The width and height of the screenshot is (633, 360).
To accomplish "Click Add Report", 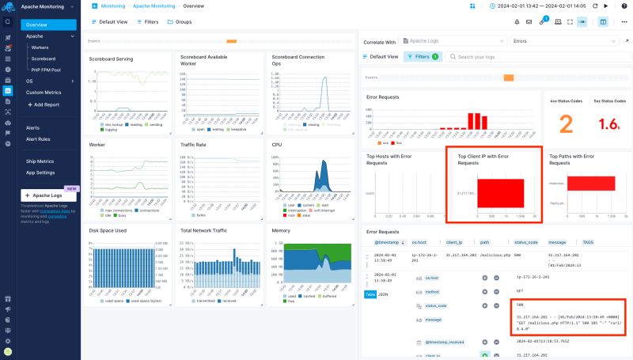I will click(44, 104).
